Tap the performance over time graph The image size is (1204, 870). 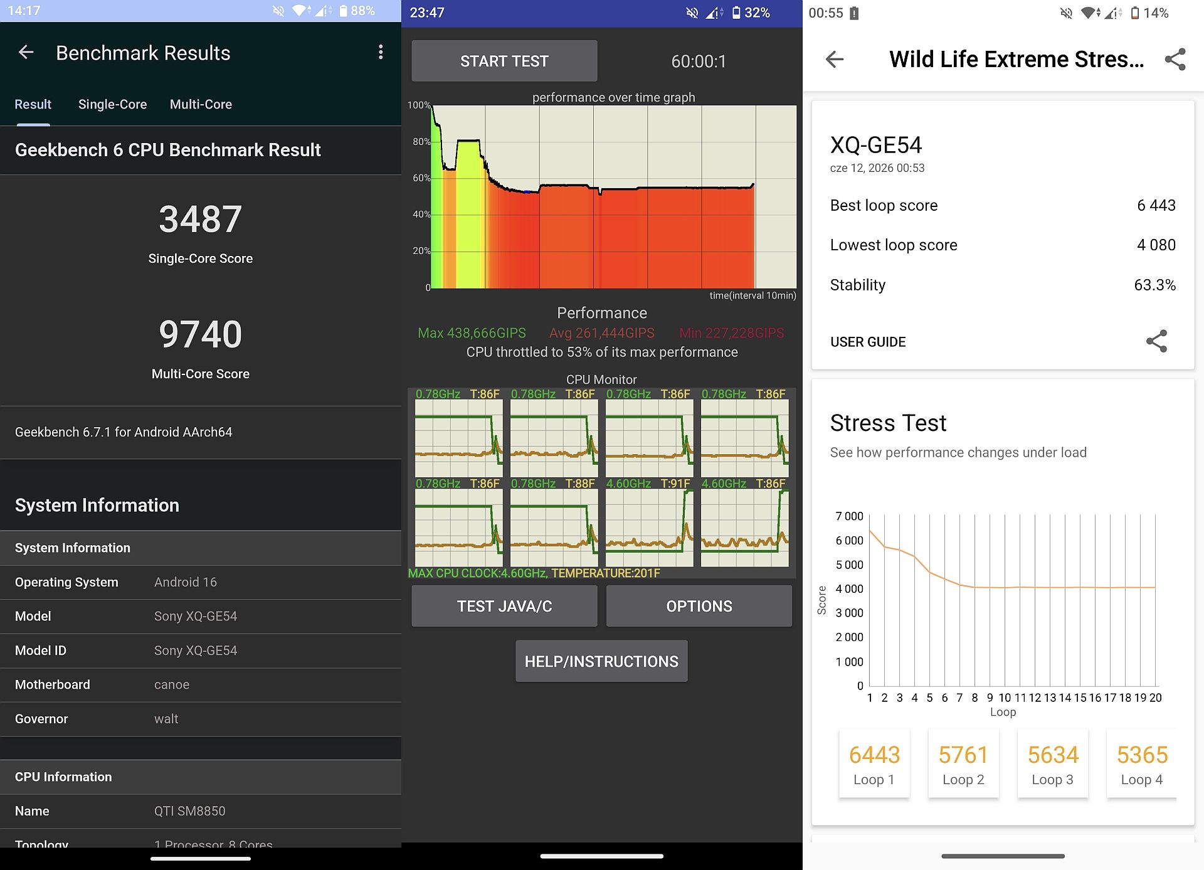(614, 196)
